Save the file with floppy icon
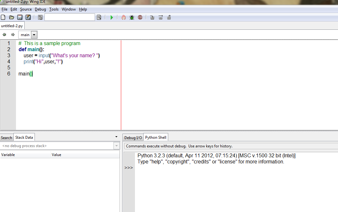This screenshot has width=338, height=212. [x=20, y=17]
